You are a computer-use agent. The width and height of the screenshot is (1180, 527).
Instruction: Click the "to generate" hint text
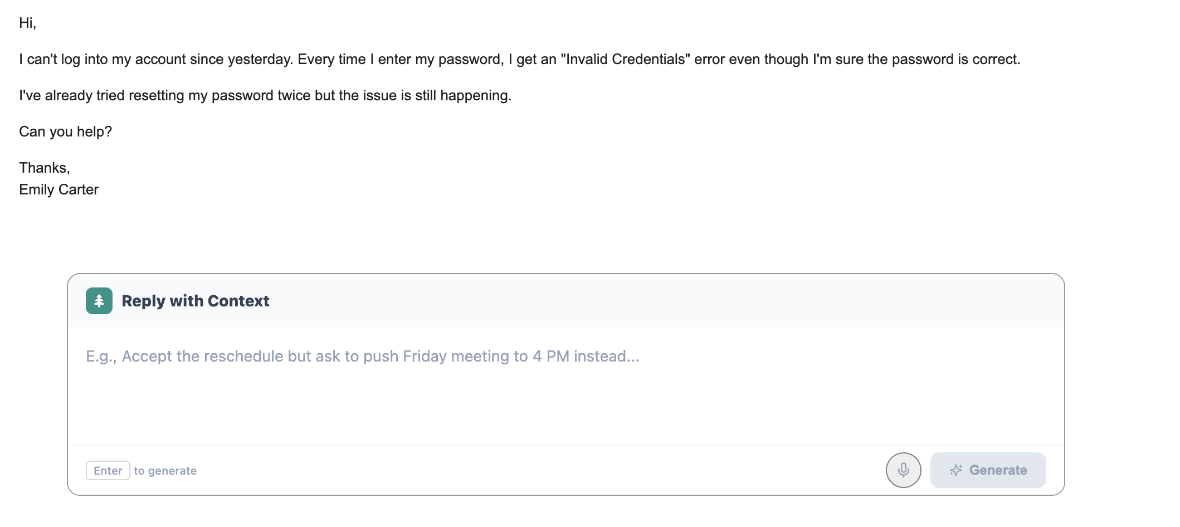[165, 471]
